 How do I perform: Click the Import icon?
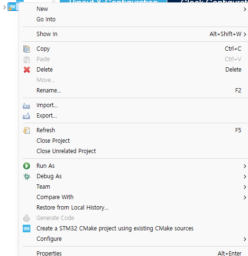point(26,106)
